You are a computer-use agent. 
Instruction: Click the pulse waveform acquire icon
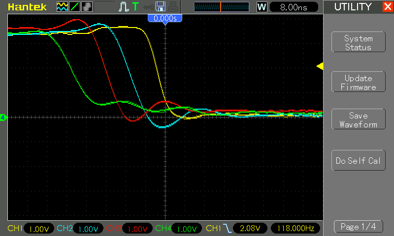124,7
